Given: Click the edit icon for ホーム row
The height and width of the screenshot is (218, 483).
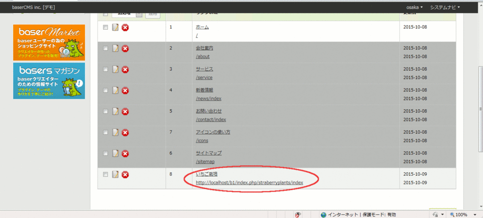Looking at the screenshot, I should (x=115, y=27).
